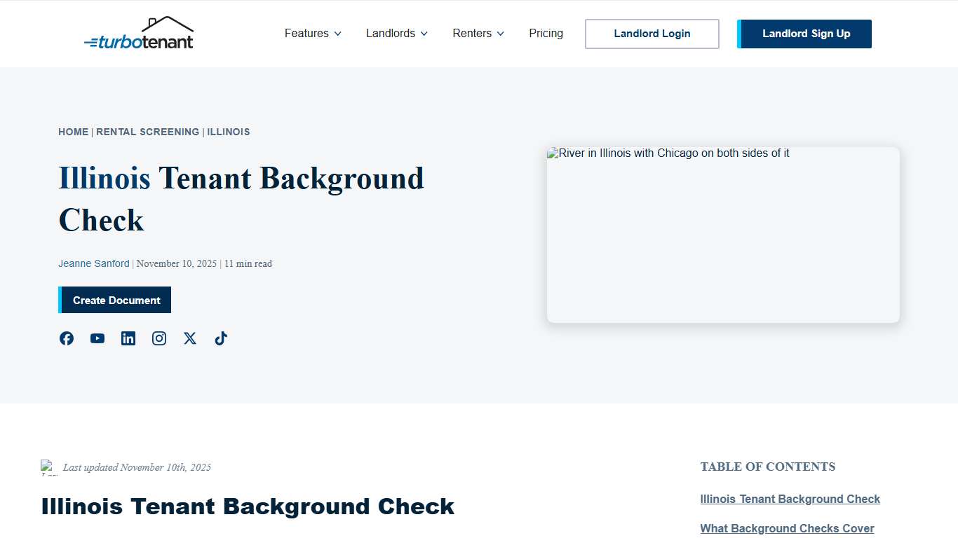Open TurboTenant's TikTok icon
Viewport: 958px width, 538px height.
click(221, 338)
